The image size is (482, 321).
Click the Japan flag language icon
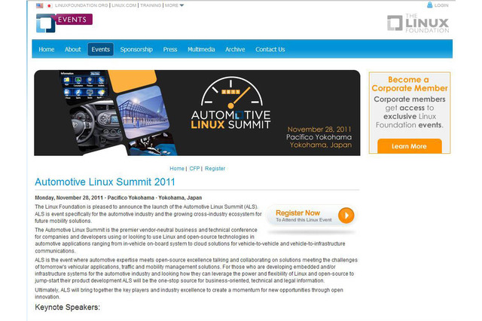point(49,5)
